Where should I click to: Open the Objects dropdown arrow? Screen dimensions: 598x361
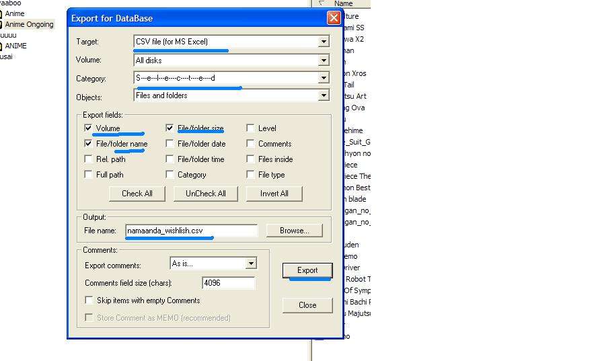pyautogui.click(x=324, y=95)
